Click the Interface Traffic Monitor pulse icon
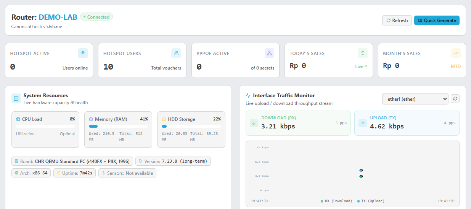The height and width of the screenshot is (209, 471). 248,96
